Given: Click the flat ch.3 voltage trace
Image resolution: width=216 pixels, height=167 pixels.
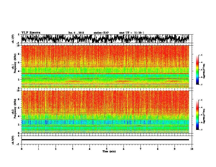Looking at the screenshot, I should [105, 140].
